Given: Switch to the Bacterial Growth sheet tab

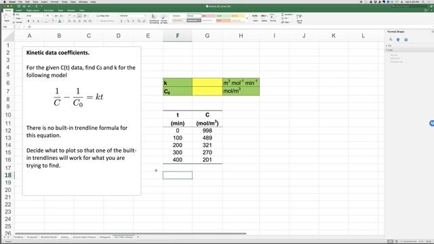Looking at the screenshot, I should (49, 237).
